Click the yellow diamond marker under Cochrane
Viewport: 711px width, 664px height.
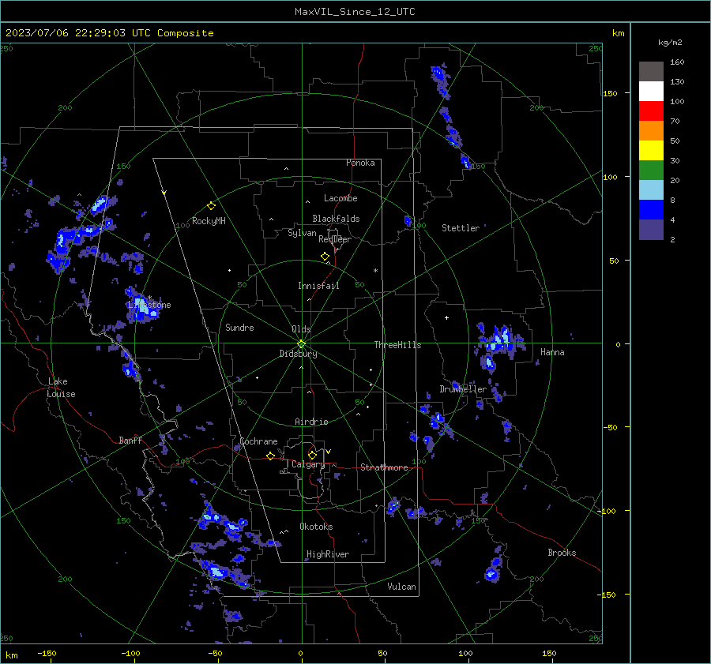click(x=270, y=456)
